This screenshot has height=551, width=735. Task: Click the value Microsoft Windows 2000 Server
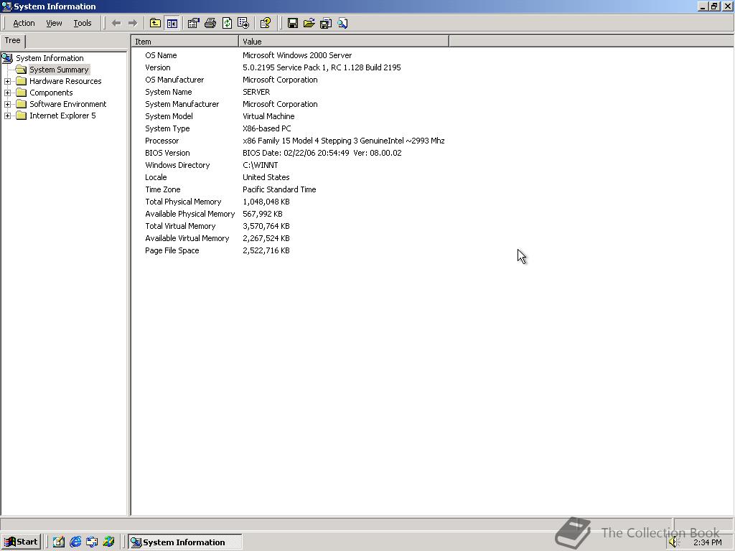[297, 55]
